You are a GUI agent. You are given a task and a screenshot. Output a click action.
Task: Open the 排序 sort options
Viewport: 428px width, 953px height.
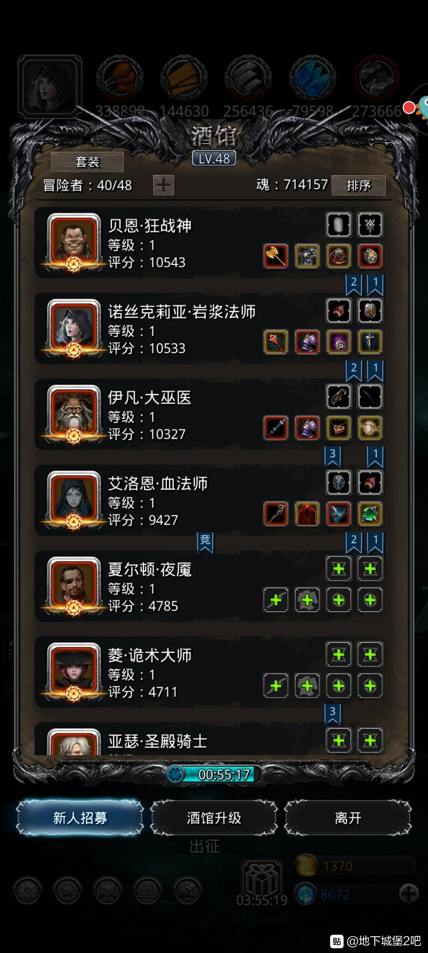coord(359,185)
